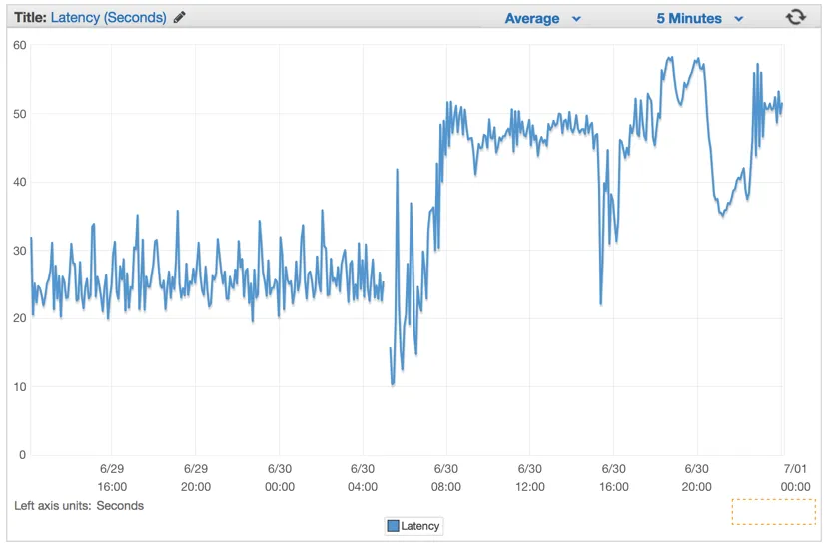
Task: Click the chevron next to Average
Action: pyautogui.click(x=577, y=19)
